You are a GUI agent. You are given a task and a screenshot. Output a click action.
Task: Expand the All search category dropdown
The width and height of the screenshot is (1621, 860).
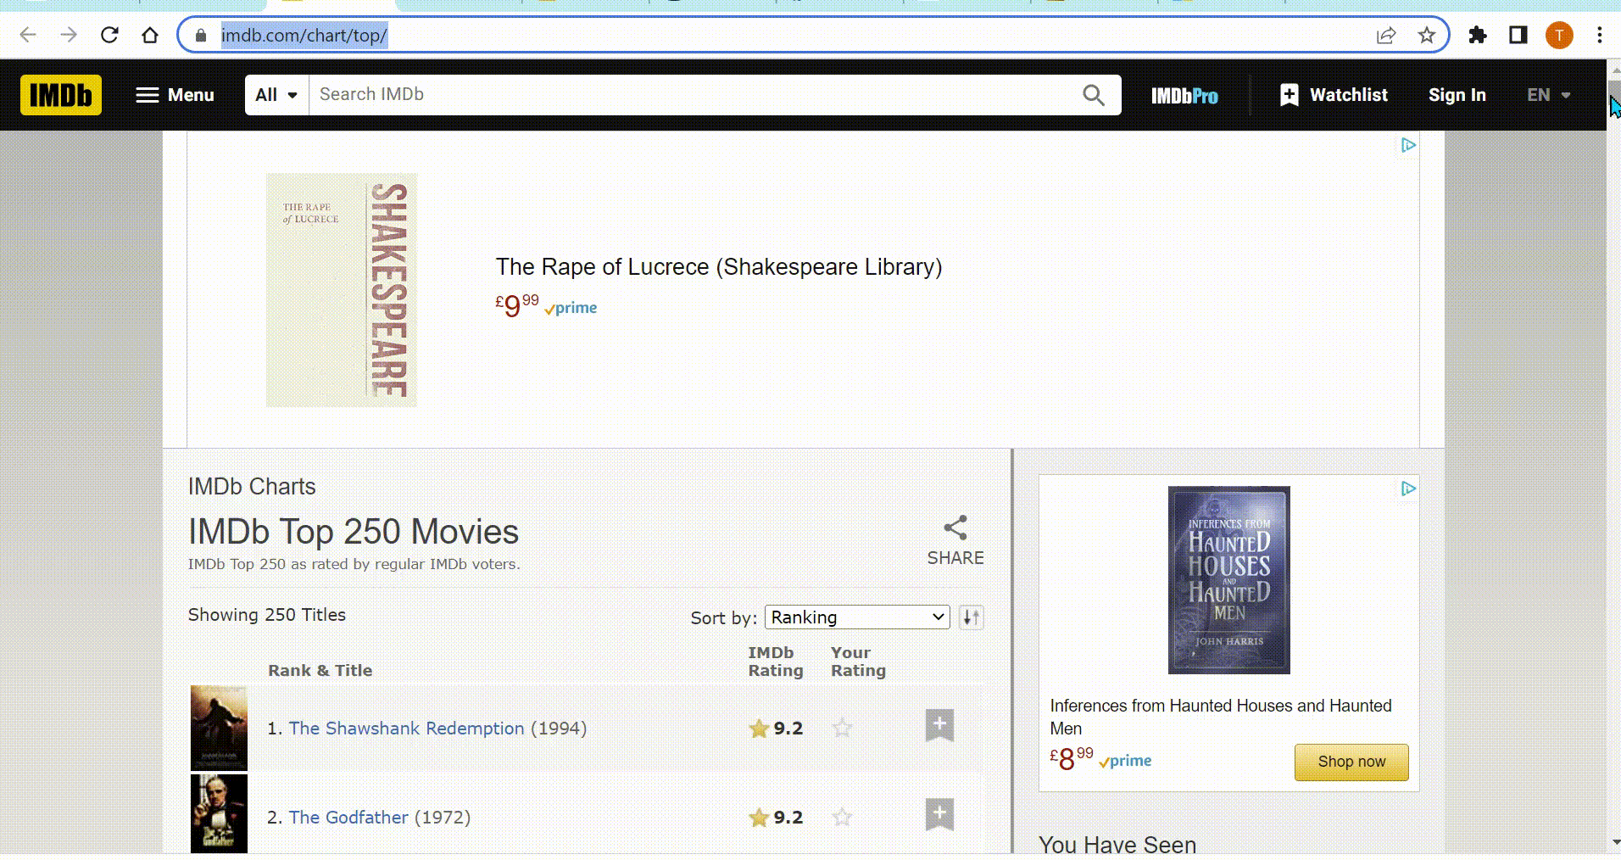pyautogui.click(x=276, y=95)
